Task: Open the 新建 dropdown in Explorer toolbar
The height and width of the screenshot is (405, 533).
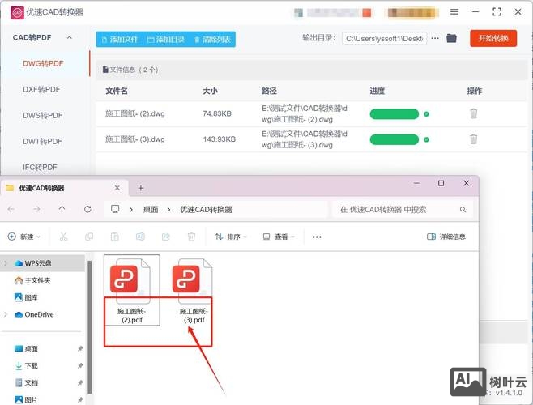Action: point(23,237)
